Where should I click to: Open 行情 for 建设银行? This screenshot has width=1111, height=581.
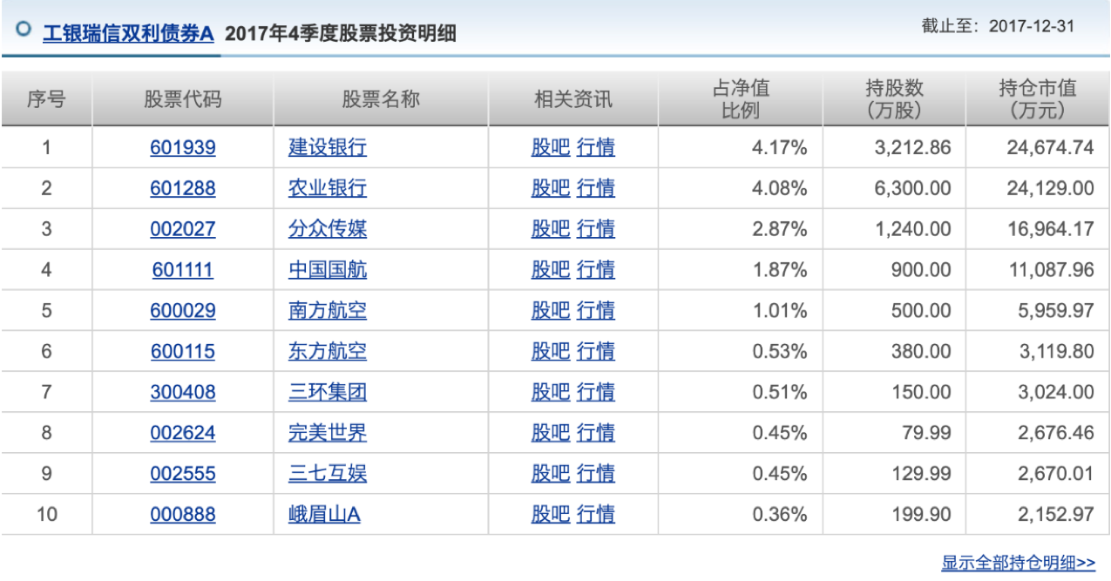coord(596,148)
